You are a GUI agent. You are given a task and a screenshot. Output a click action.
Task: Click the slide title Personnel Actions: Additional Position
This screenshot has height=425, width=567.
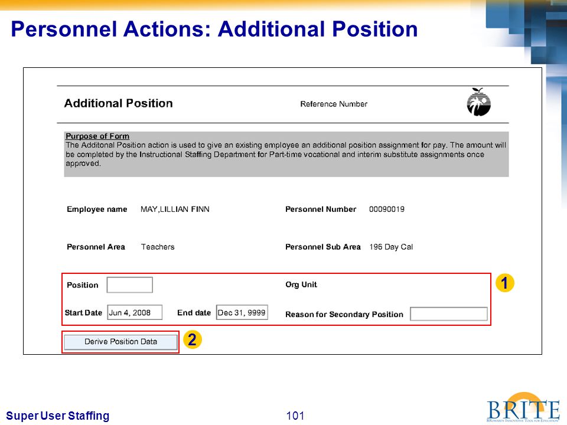pyautogui.click(x=214, y=29)
